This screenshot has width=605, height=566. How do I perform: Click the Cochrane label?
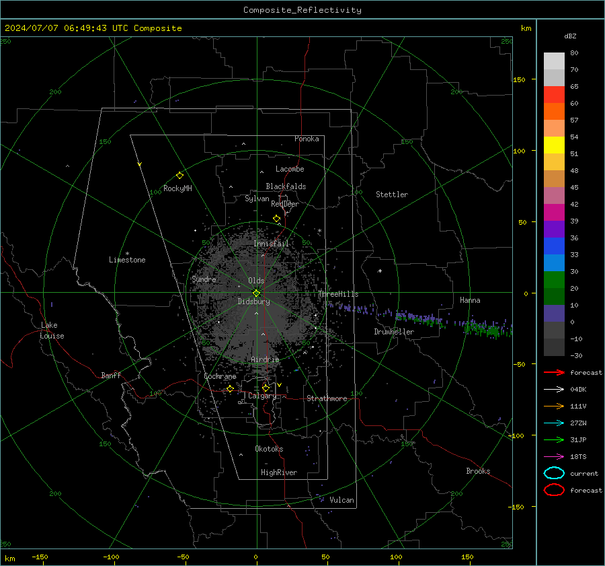click(220, 376)
